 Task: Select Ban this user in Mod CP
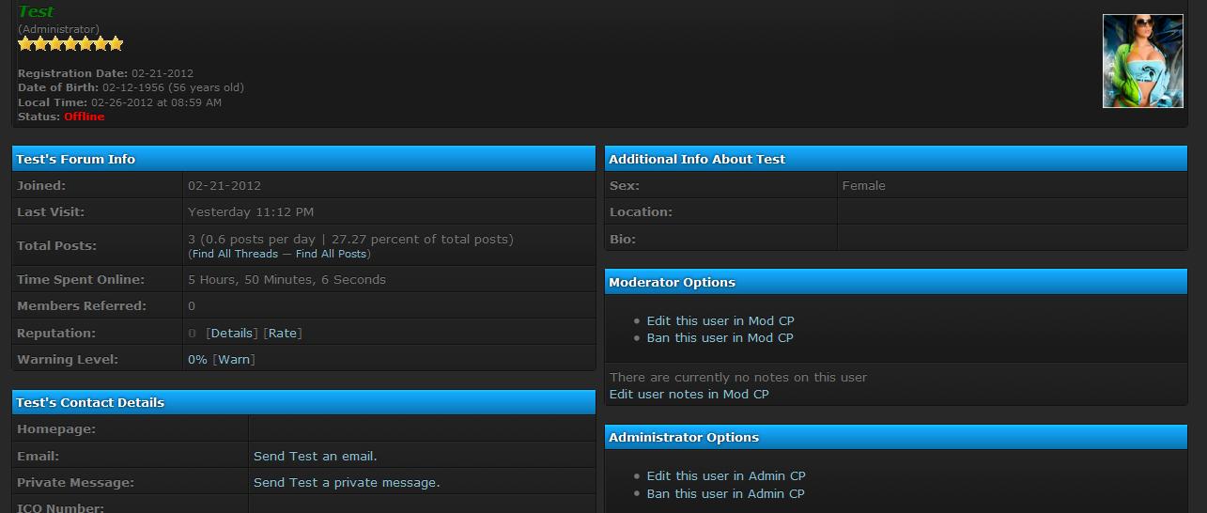point(720,338)
